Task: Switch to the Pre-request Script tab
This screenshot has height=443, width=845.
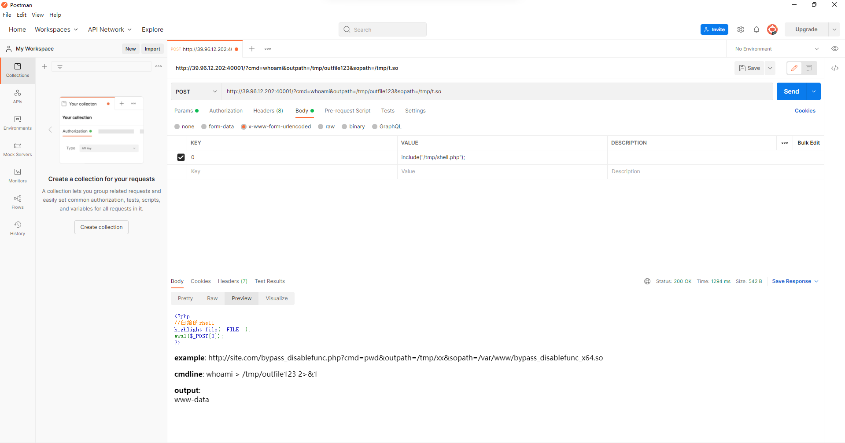Action: click(x=347, y=111)
